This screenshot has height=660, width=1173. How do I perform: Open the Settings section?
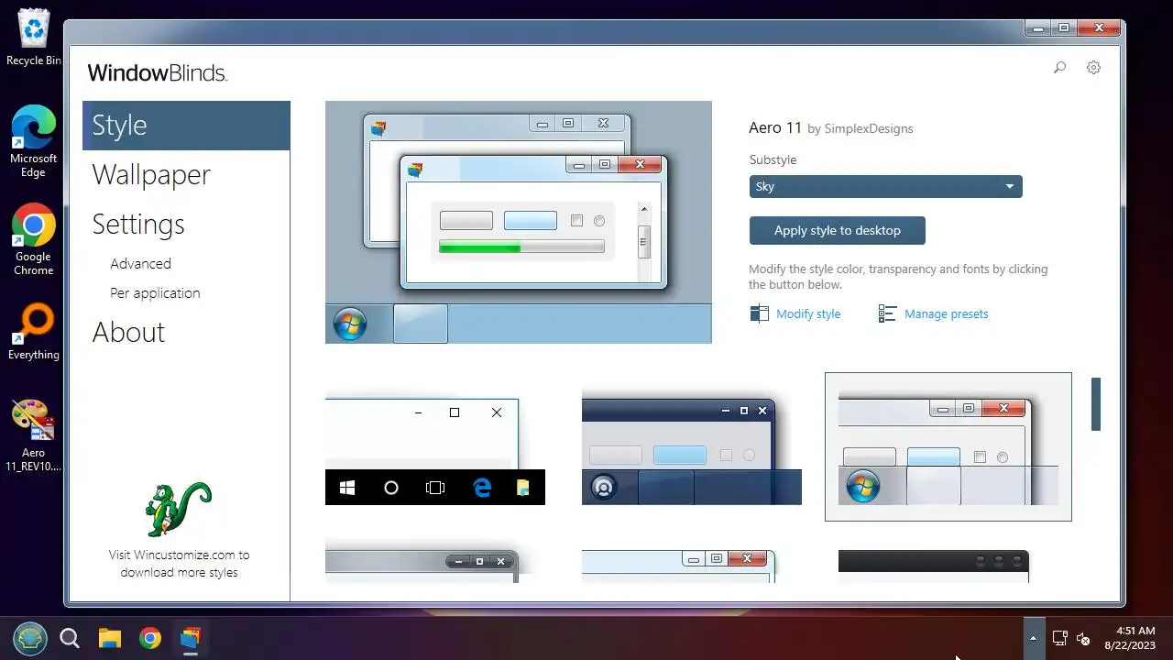(x=138, y=225)
